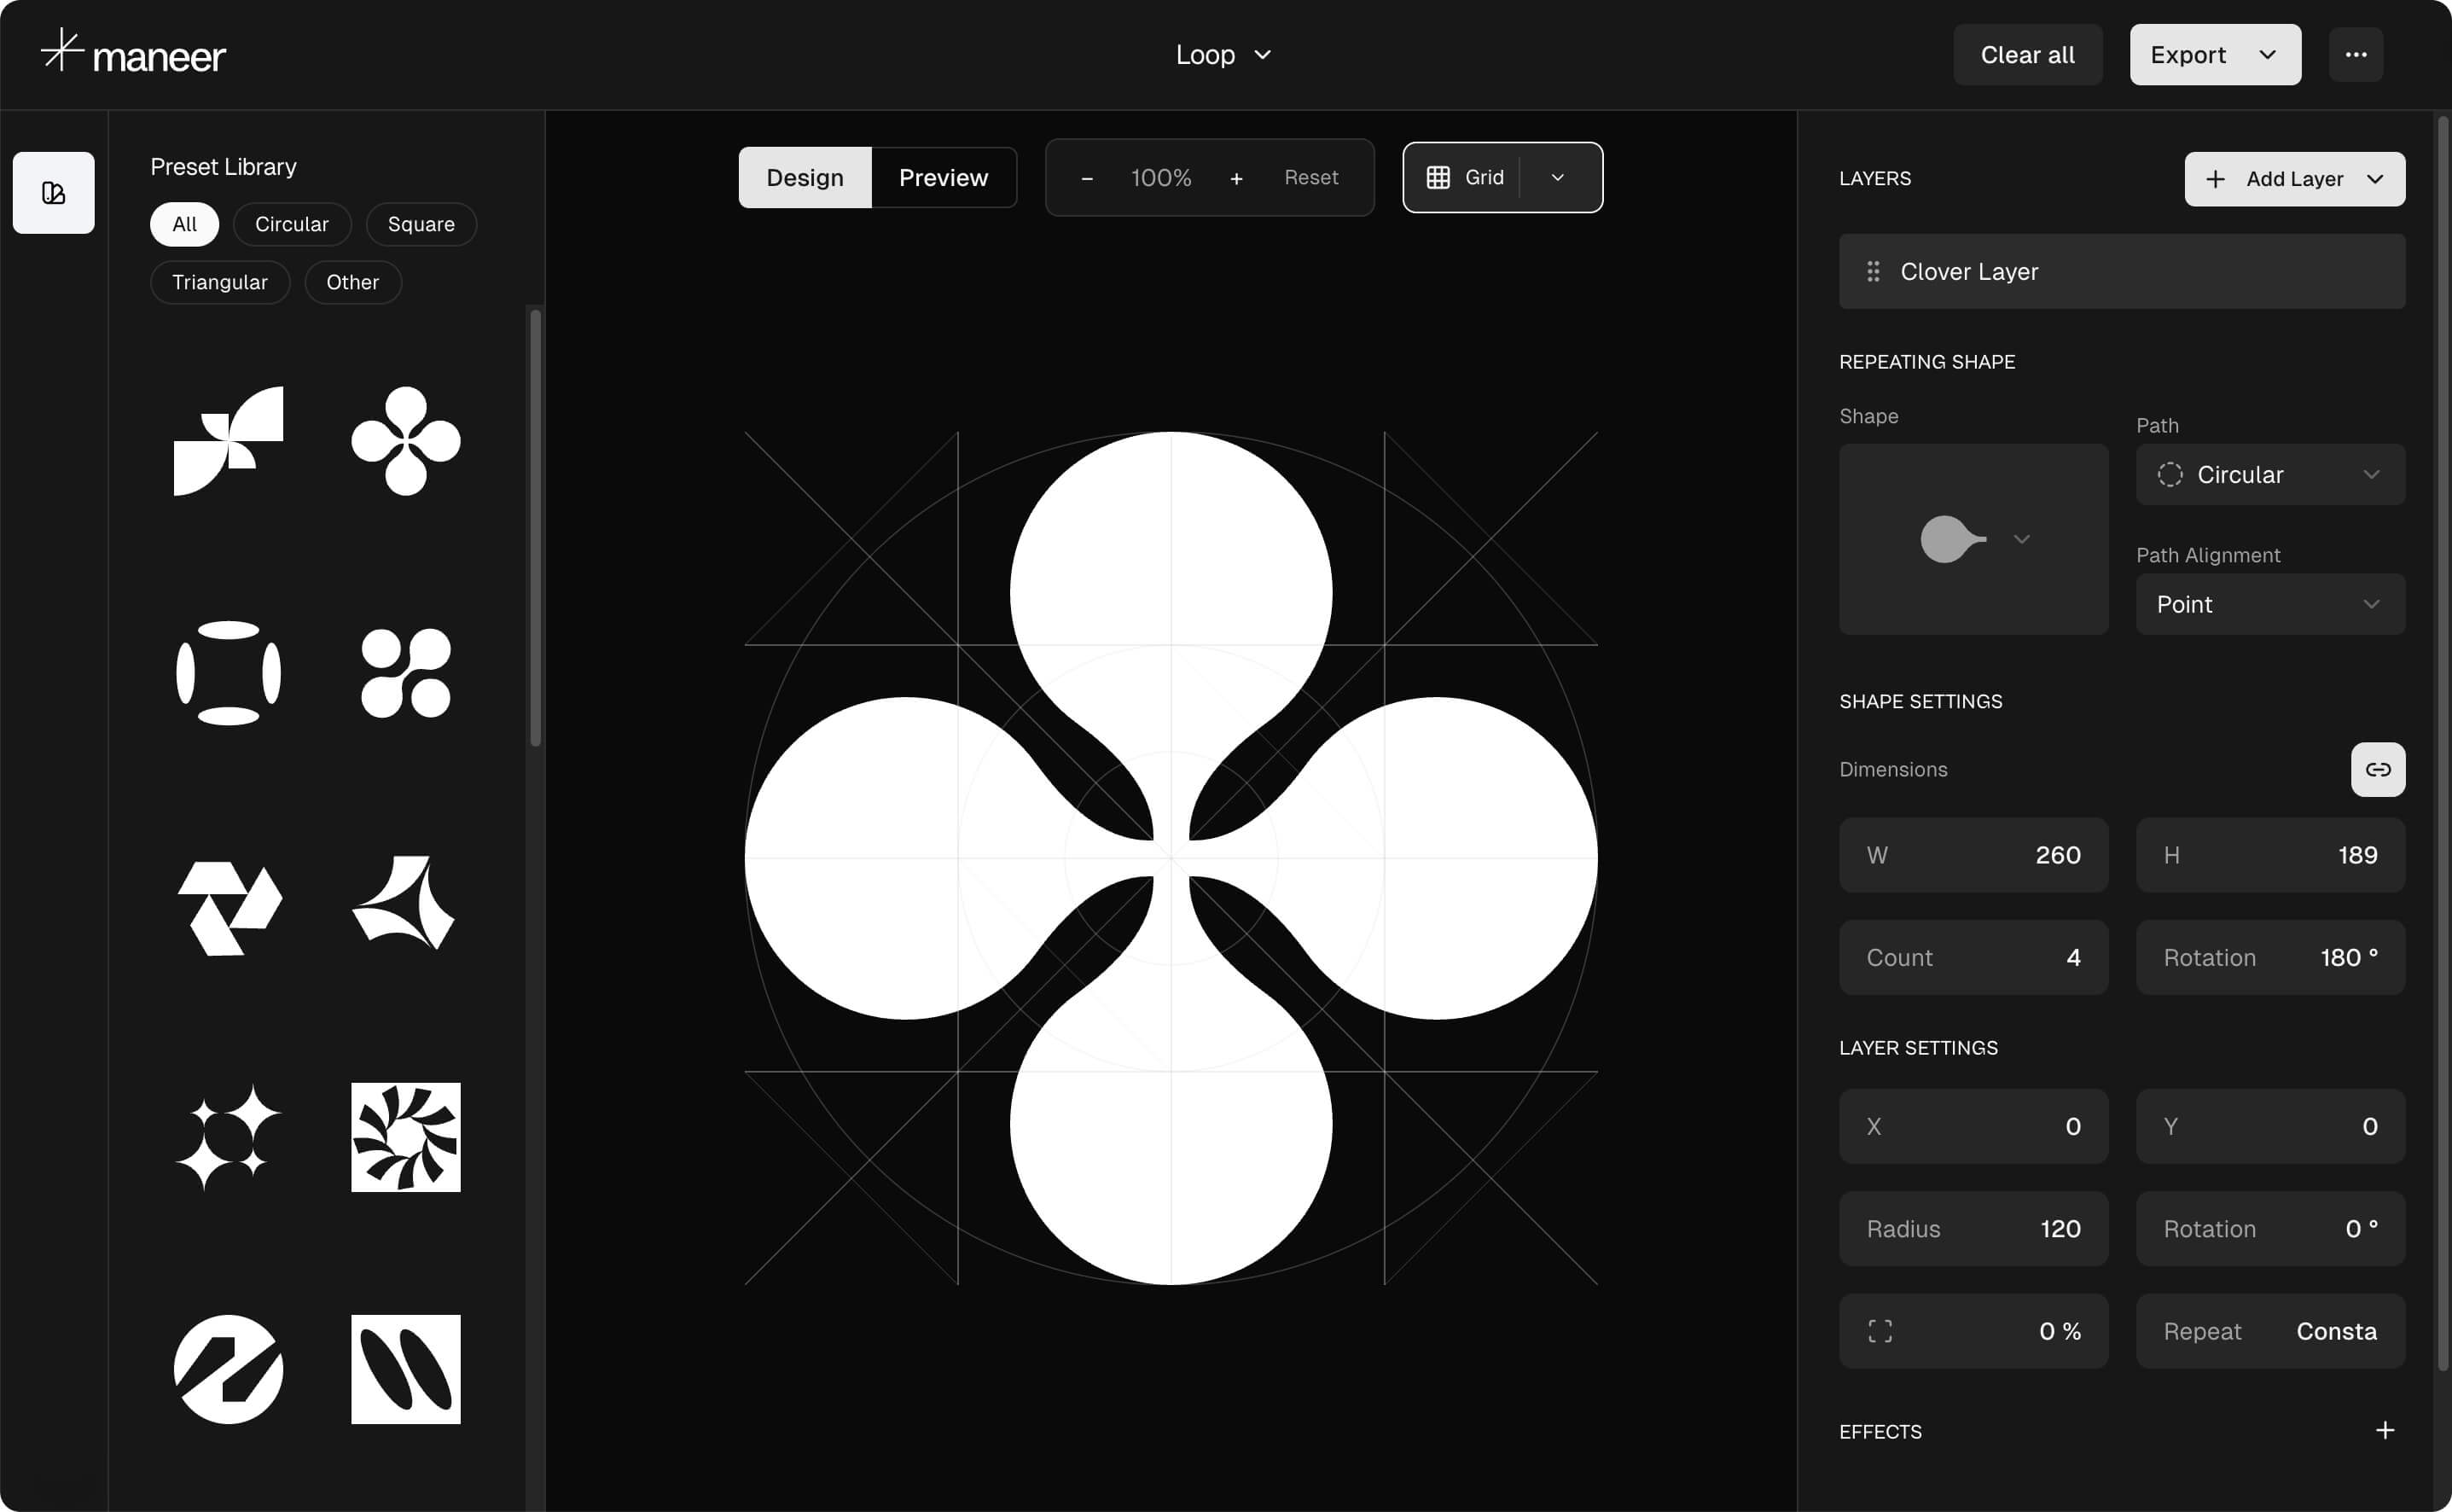The image size is (2452, 1512).
Task: Click the shapes icon in left sidebar
Action: click(x=54, y=192)
